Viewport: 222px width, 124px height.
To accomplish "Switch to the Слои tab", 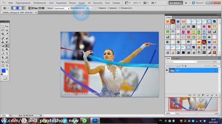I will coord(168,58).
